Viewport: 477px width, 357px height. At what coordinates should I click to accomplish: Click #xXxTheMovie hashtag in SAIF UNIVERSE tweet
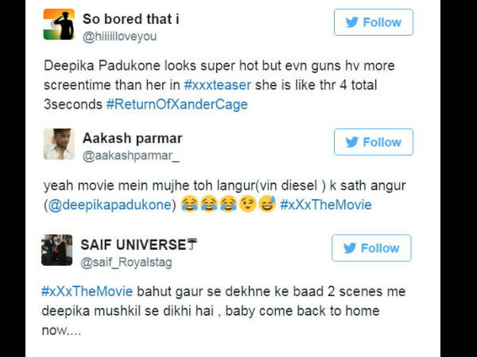[x=87, y=291]
